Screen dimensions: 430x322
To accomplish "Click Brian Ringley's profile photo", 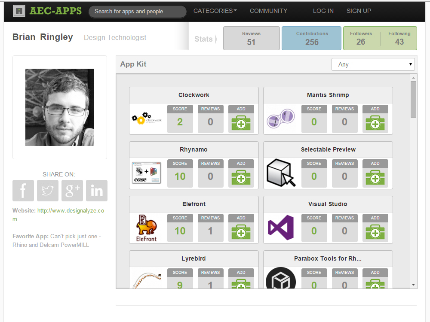I will 60,107.
